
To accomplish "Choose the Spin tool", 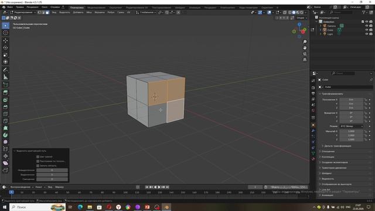I will [x=5, y=135].
